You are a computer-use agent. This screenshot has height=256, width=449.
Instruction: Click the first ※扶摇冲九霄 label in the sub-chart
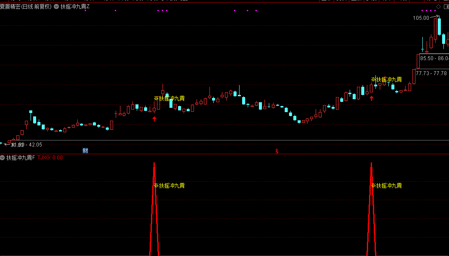point(169,186)
